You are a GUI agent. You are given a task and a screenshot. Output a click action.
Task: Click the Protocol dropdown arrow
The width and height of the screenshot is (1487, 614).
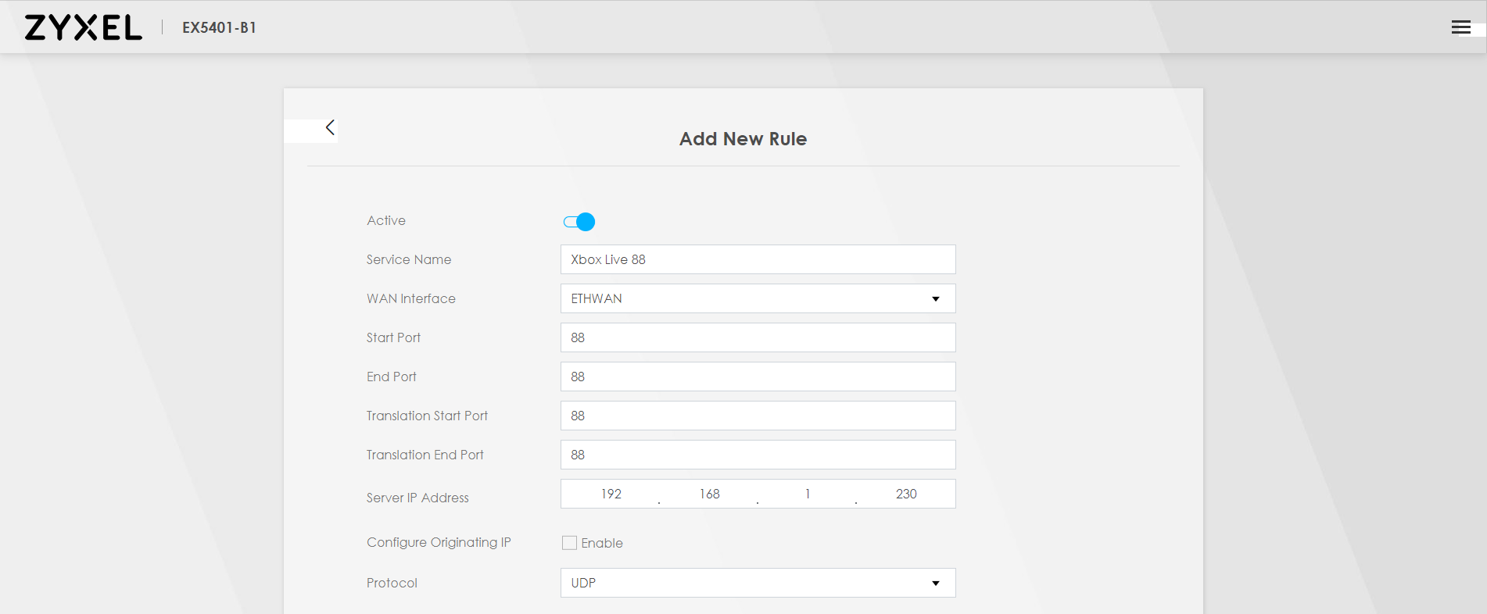935,584
